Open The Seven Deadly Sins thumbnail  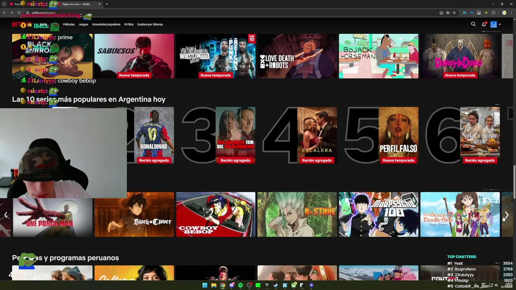[x=460, y=214]
